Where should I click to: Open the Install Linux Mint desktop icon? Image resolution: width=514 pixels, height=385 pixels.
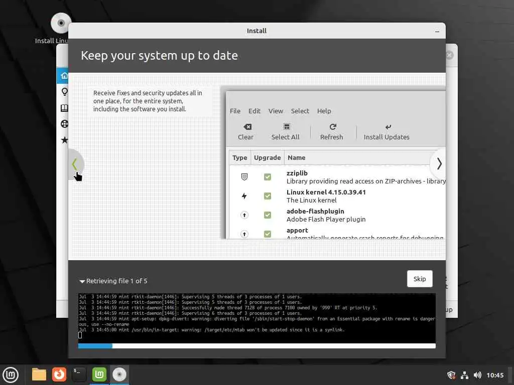click(x=61, y=23)
